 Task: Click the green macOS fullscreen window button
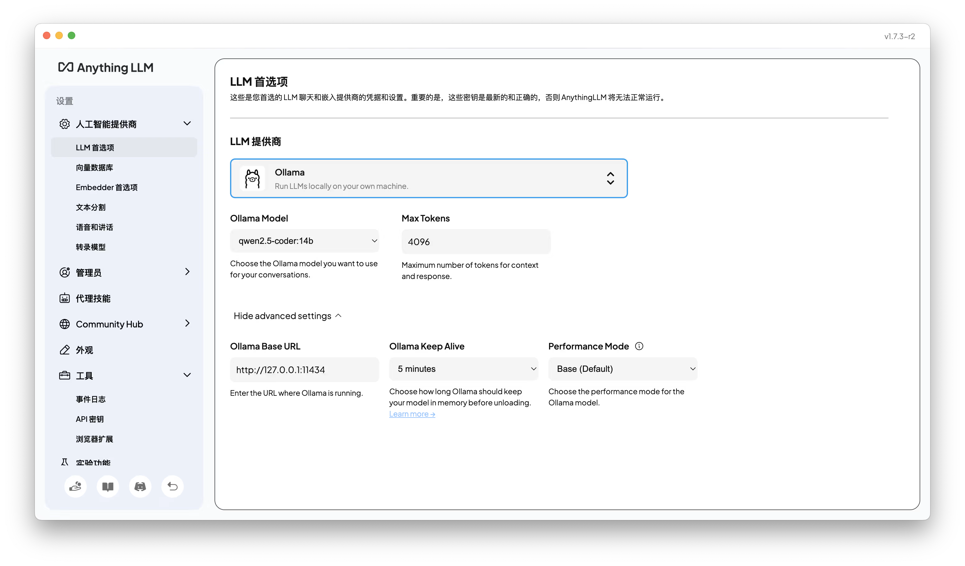point(71,35)
